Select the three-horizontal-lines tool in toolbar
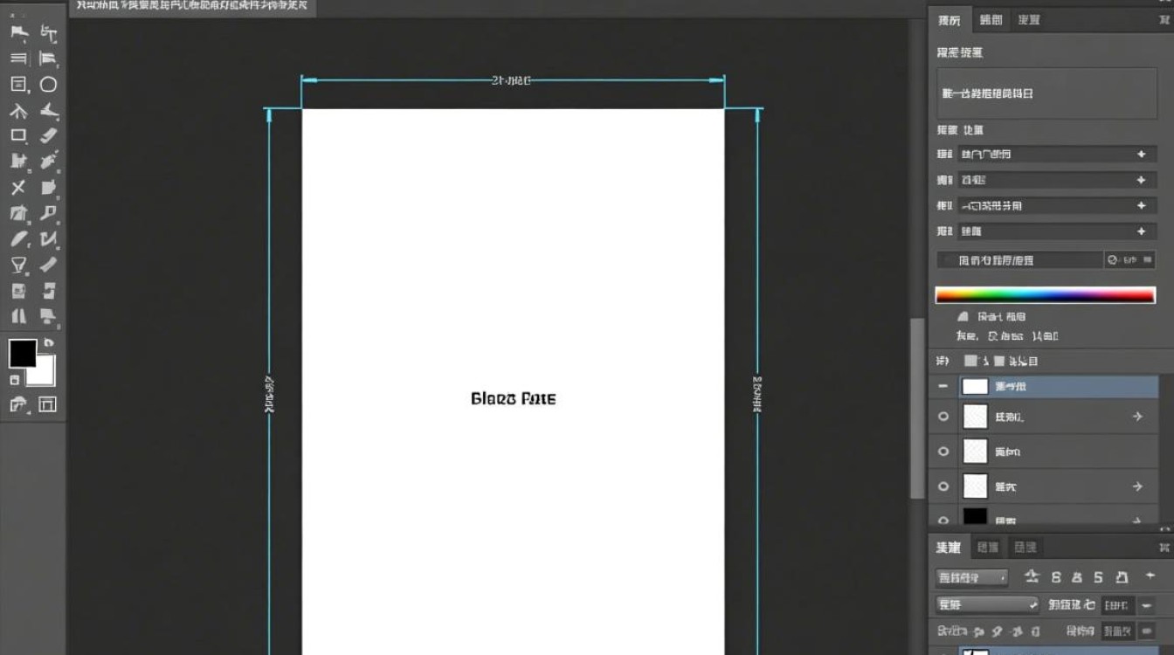The image size is (1174, 655). [x=17, y=59]
